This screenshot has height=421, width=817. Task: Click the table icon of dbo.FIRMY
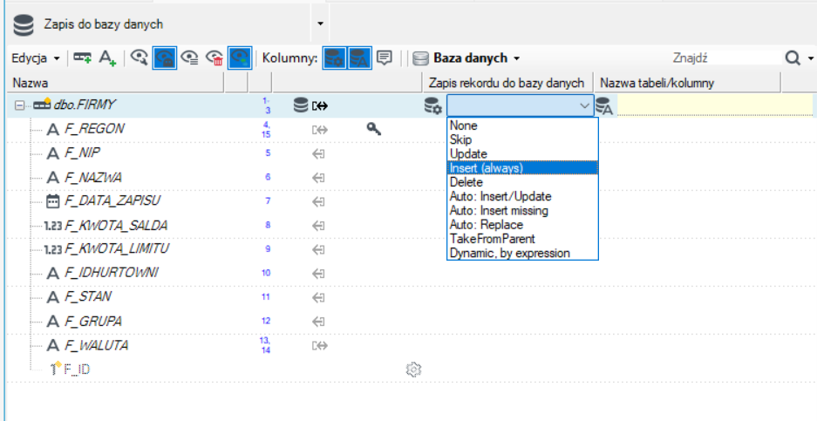pyautogui.click(x=42, y=104)
